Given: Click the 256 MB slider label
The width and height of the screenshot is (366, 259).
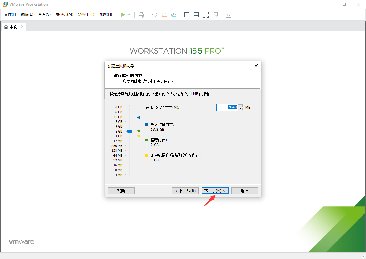Looking at the screenshot, I should (117, 145).
